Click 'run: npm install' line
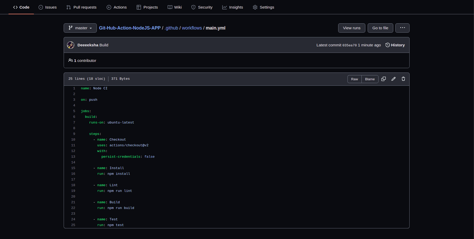The image size is (474, 239). coord(114,174)
